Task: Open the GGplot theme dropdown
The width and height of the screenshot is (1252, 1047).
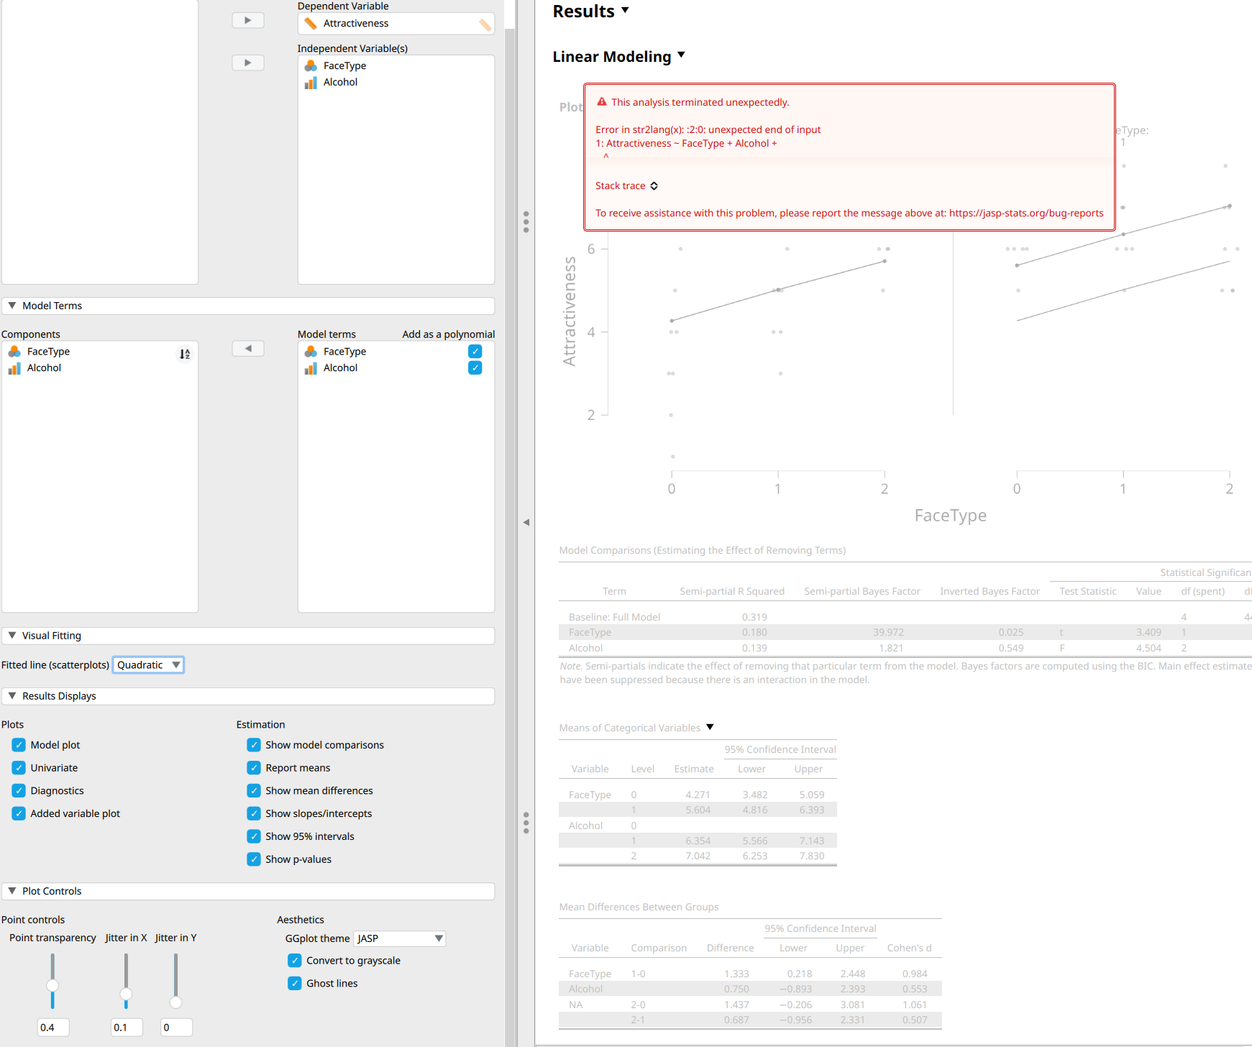Action: pos(437,938)
